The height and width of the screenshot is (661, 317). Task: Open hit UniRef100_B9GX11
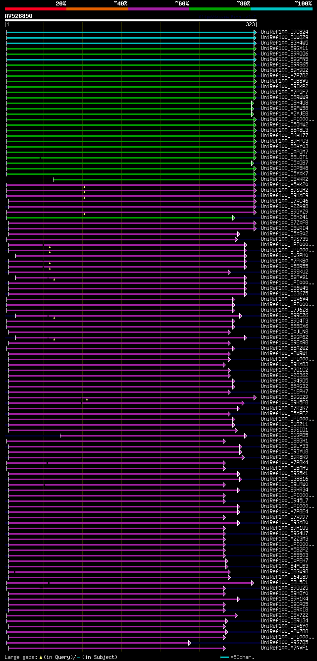[284, 48]
